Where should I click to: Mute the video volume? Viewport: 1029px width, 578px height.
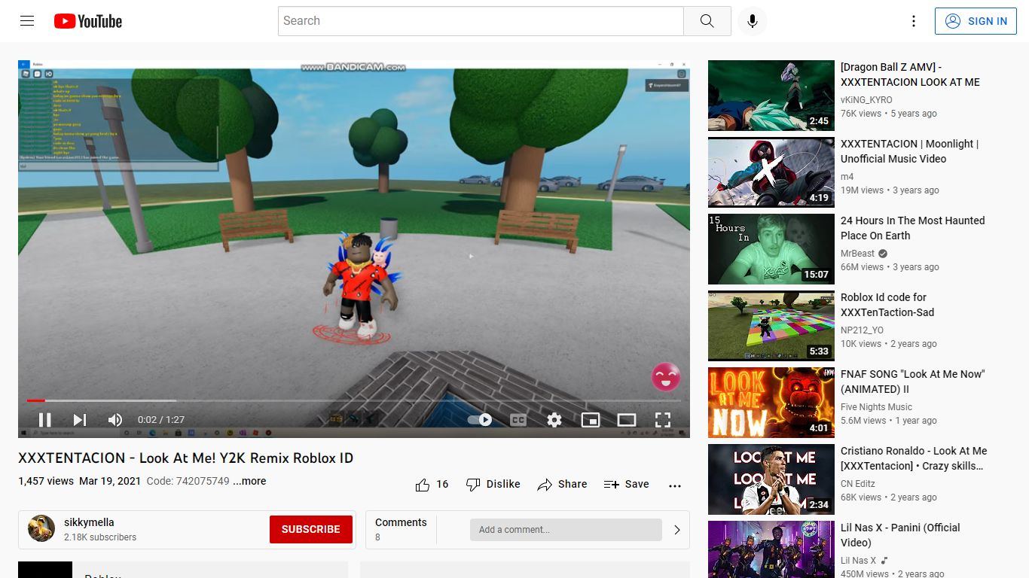(x=115, y=420)
